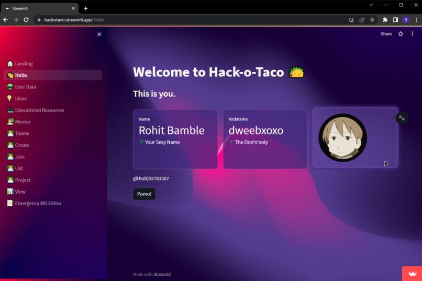Click the browser back arrow
The width and height of the screenshot is (422, 281).
pos(5,20)
